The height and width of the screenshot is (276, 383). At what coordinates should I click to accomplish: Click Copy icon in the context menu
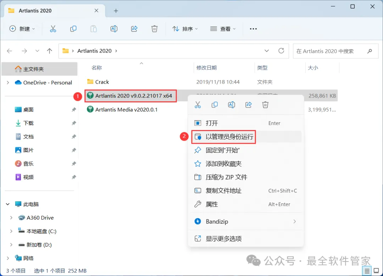tap(215, 105)
